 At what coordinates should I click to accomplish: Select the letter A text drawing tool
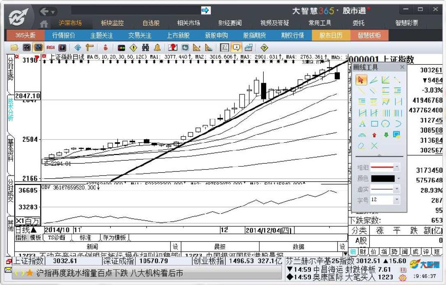pos(362,124)
